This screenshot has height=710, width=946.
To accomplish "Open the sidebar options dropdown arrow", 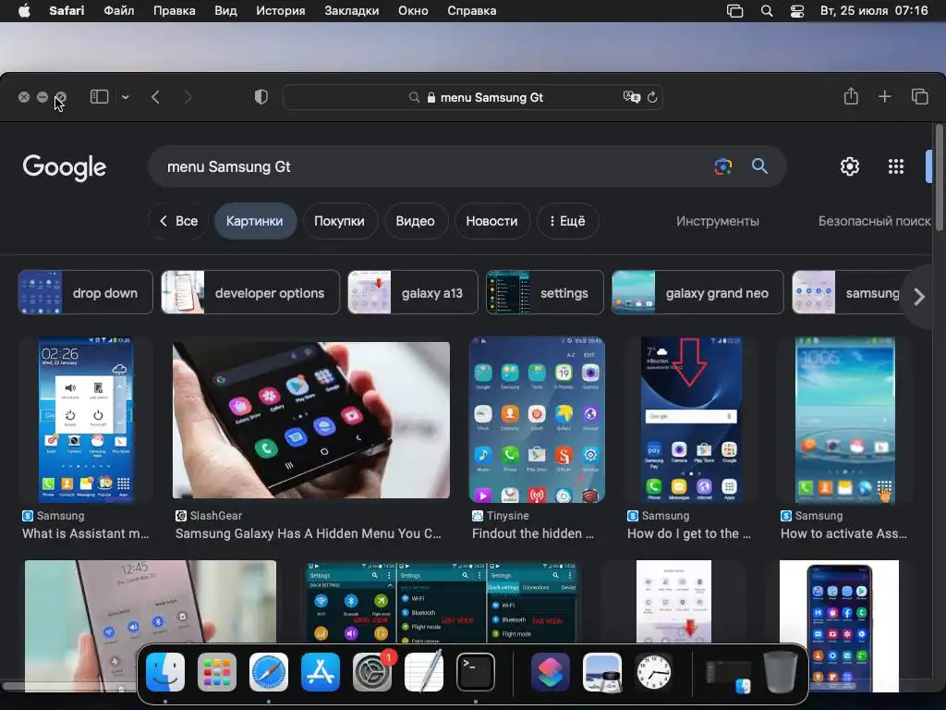I will coord(125,96).
